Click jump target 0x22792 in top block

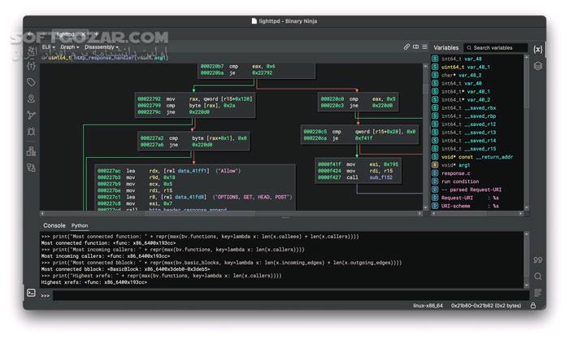(262, 72)
